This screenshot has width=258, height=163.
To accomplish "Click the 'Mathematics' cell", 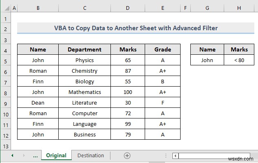I will (85, 92).
